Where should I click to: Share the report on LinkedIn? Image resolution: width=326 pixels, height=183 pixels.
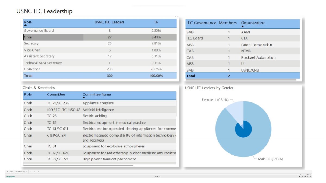pos(305,176)
